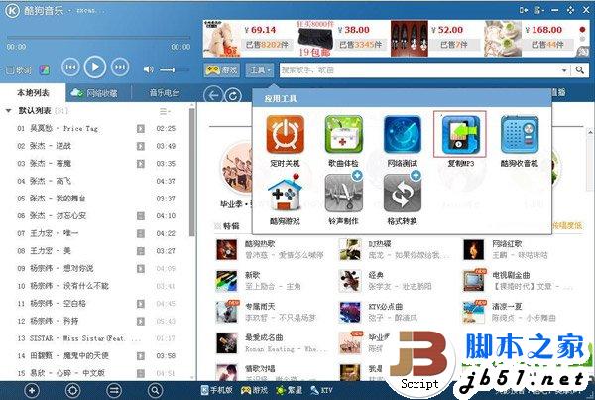Select song 07 王力宏 - 唯一
Viewport: 595px width, 400px height.
coord(96,233)
